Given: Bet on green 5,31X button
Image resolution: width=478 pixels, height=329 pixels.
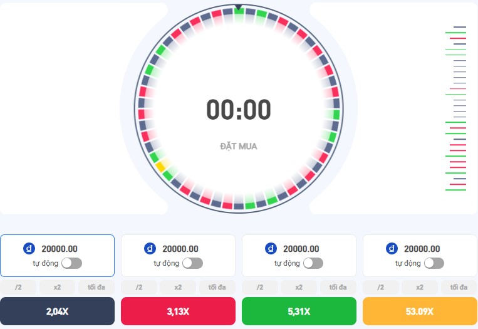Looking at the screenshot, I should pos(299,311).
